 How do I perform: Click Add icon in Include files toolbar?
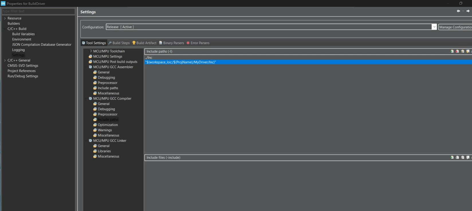[x=452, y=158]
